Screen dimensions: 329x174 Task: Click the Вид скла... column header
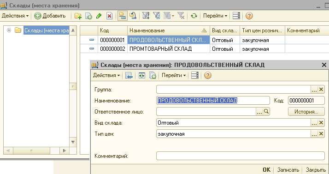coord(225,30)
